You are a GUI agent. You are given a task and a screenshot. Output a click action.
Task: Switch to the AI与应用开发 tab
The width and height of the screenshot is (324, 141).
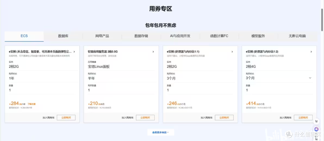point(180,36)
